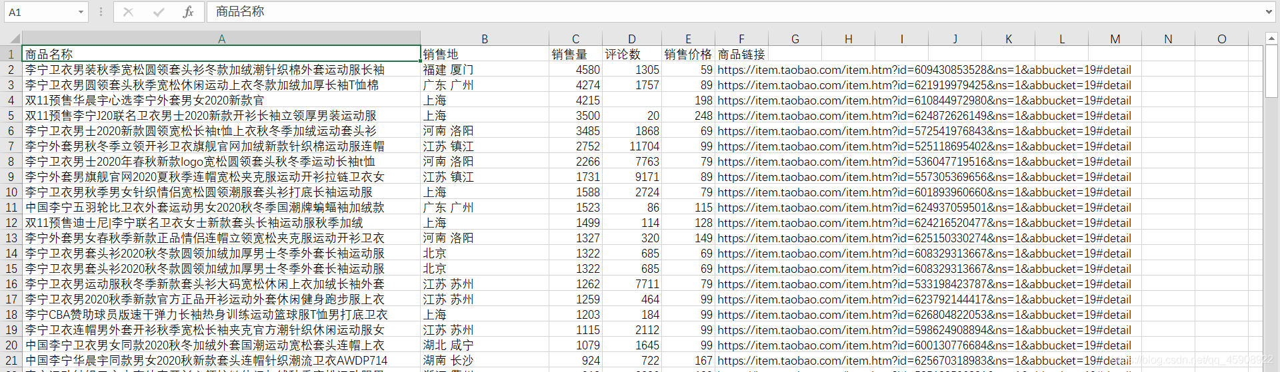Click review count 9171

click(x=632, y=176)
